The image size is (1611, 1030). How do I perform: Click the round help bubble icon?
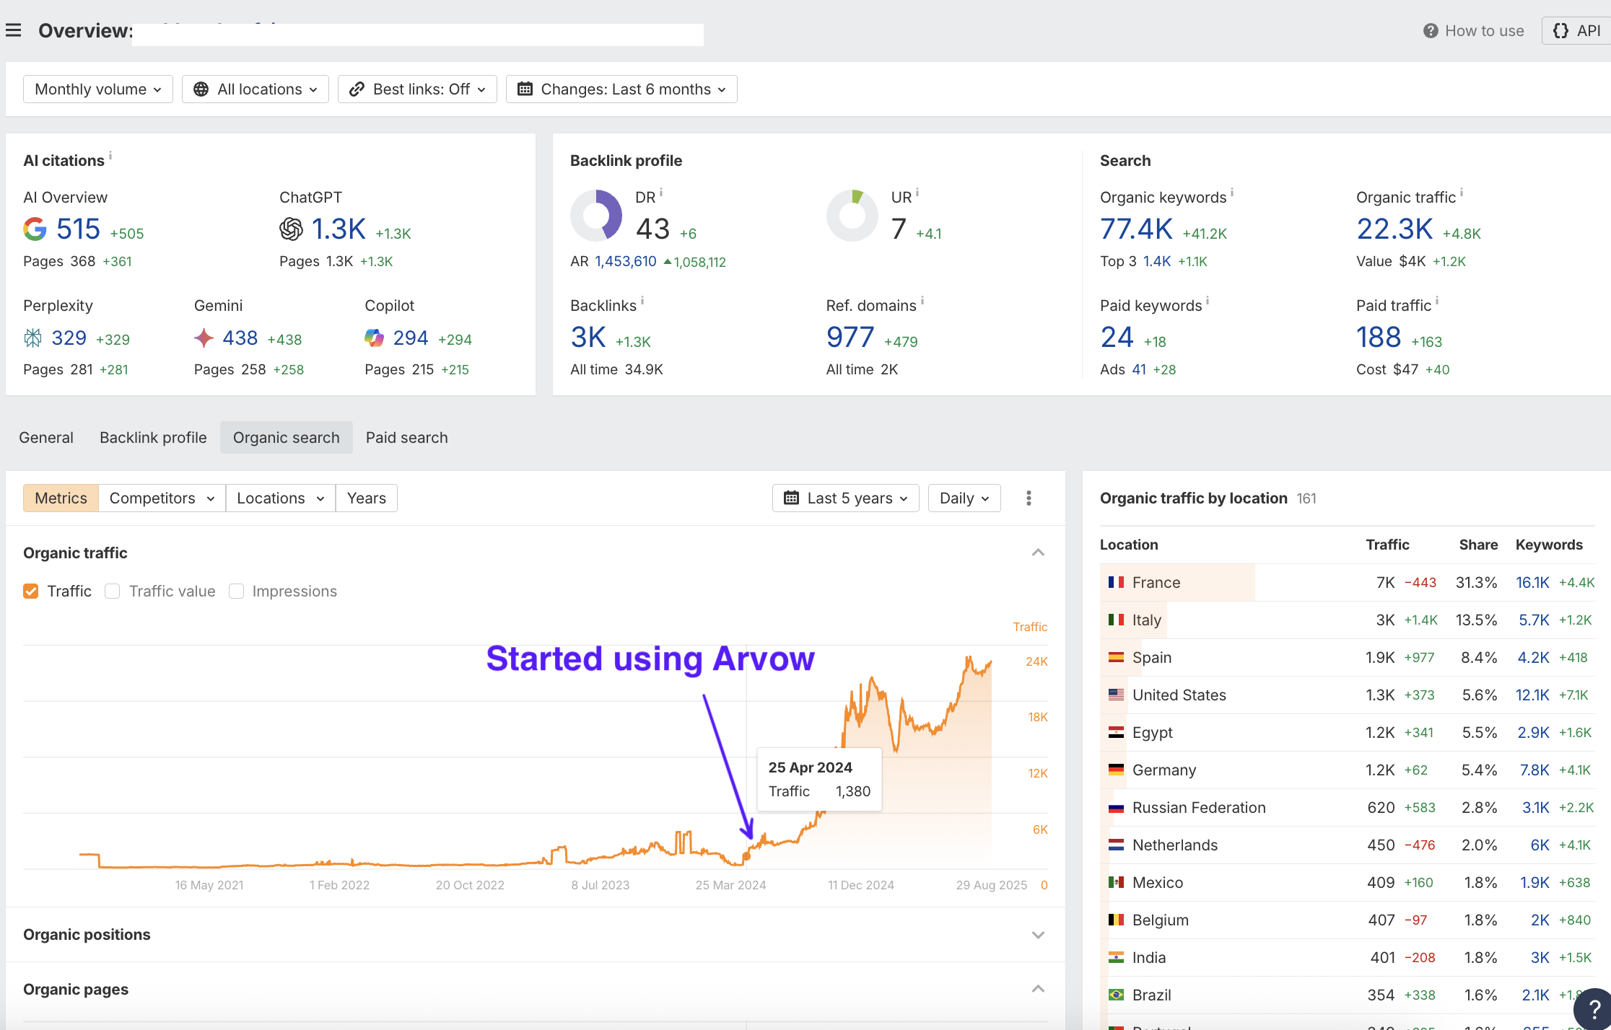pyautogui.click(x=1594, y=1011)
